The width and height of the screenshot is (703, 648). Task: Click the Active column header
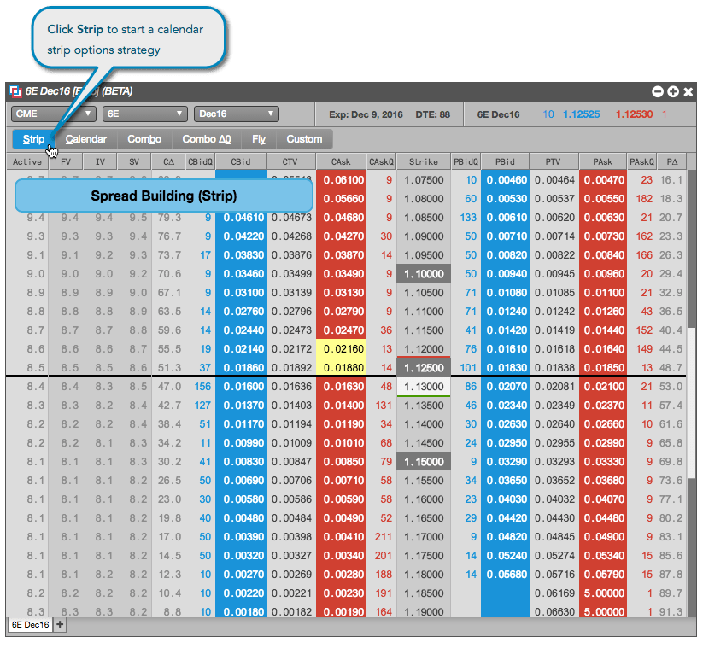click(26, 161)
